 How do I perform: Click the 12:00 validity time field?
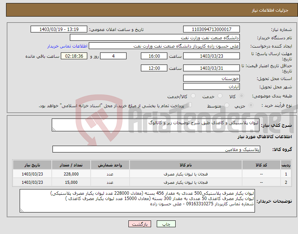154,68
